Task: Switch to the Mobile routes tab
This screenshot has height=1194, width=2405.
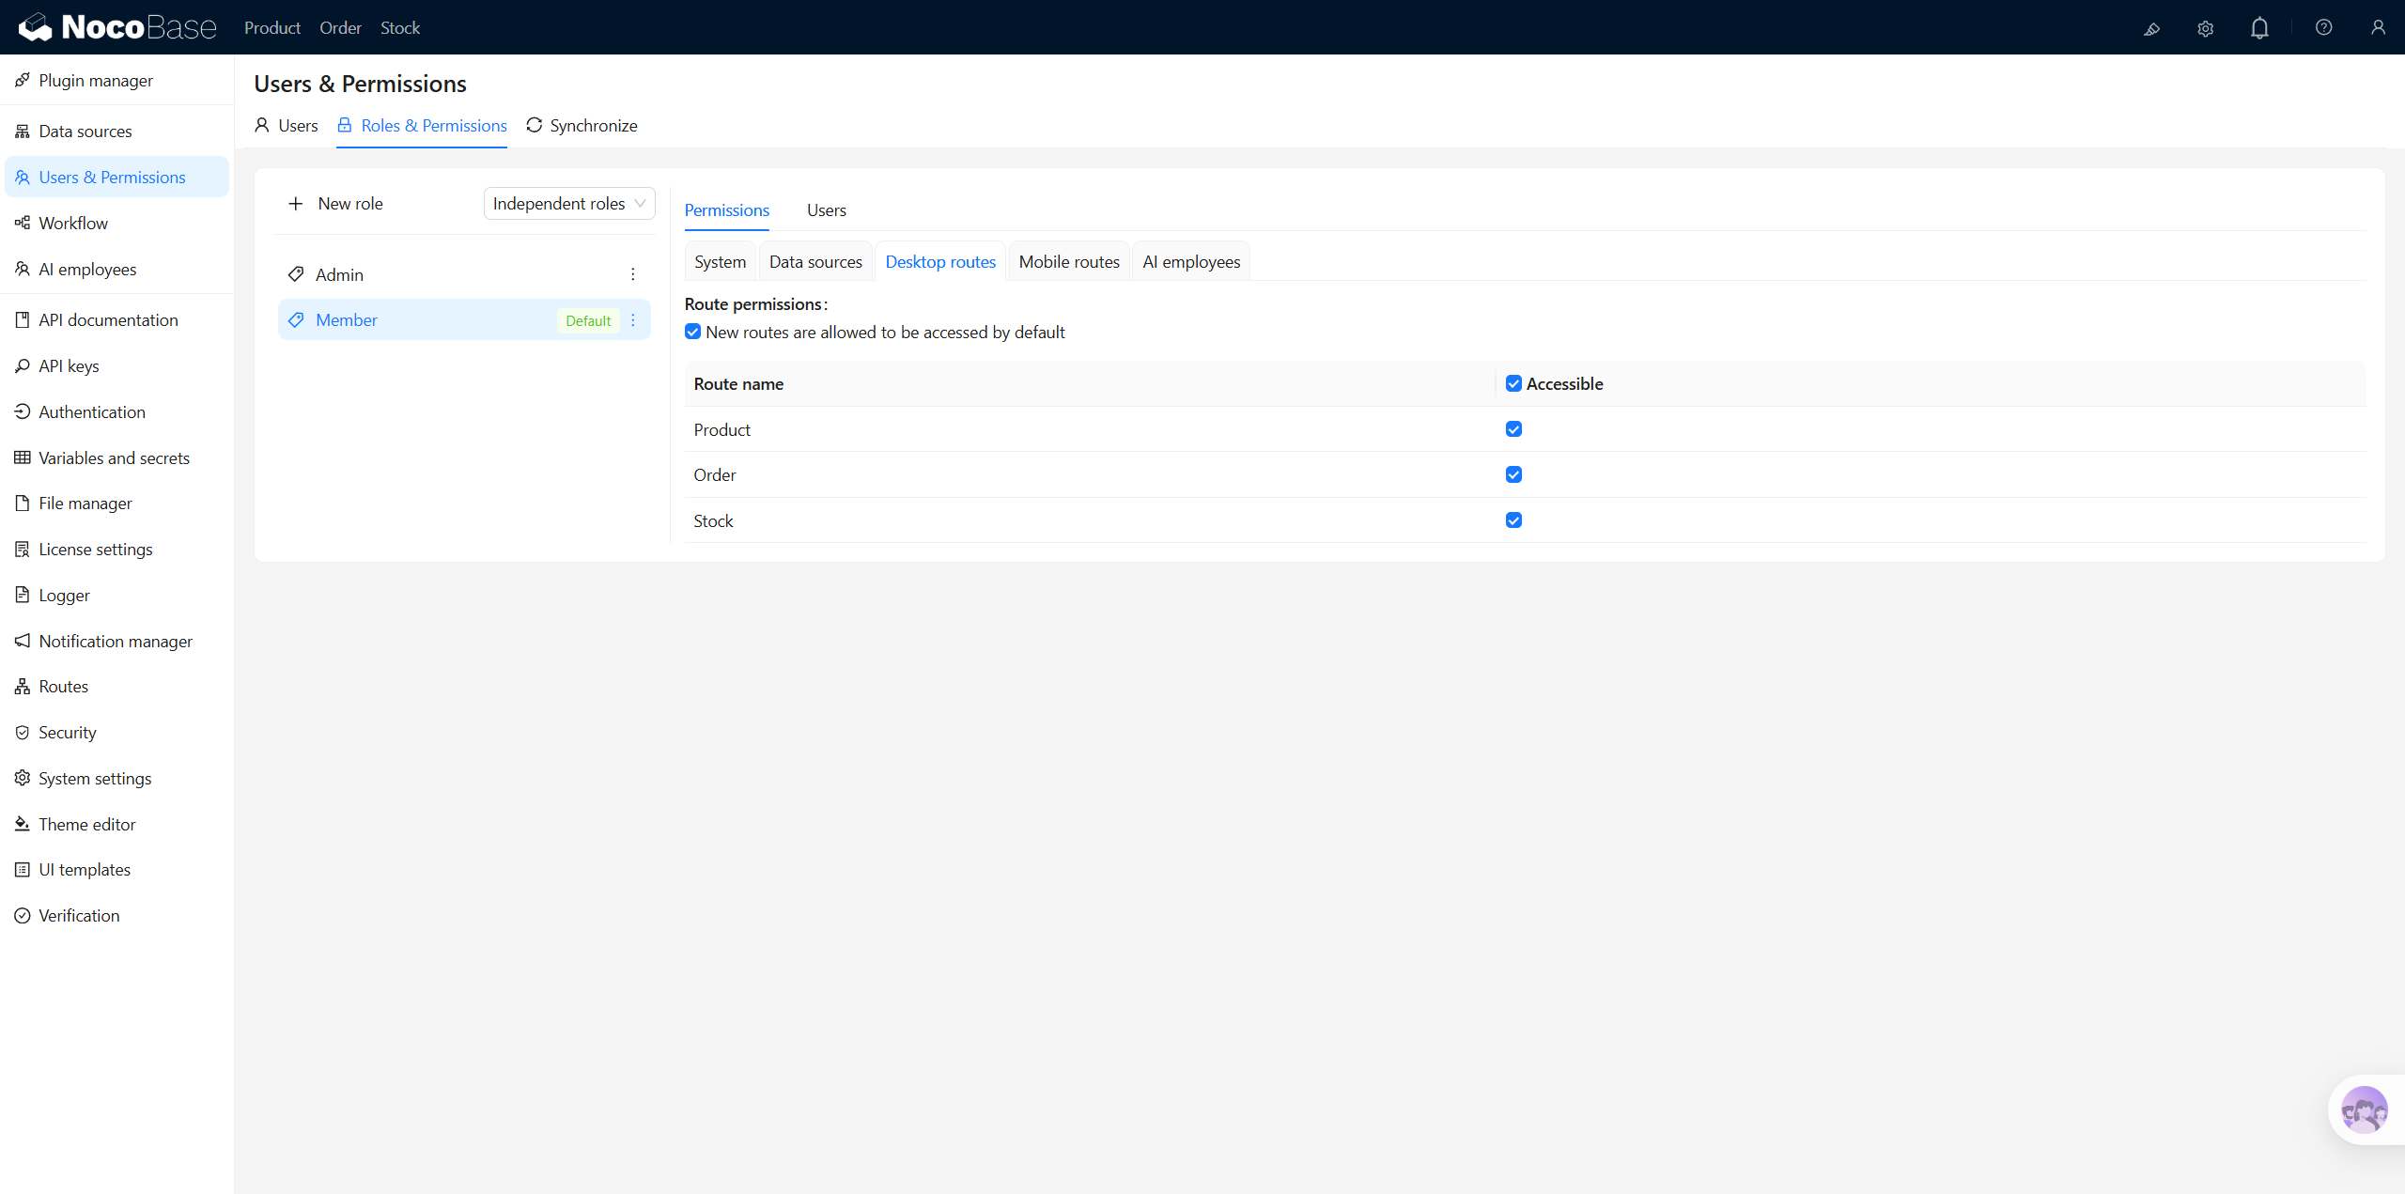Action: pos(1068,261)
